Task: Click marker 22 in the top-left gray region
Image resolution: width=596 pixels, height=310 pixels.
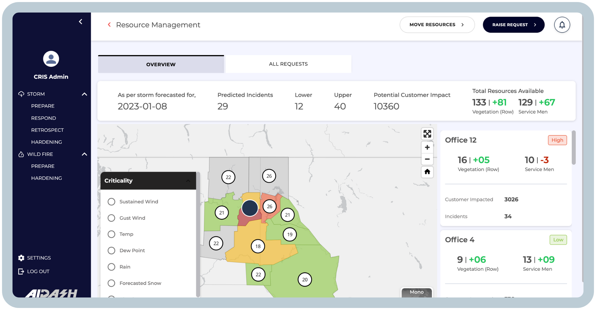Action: (x=228, y=177)
